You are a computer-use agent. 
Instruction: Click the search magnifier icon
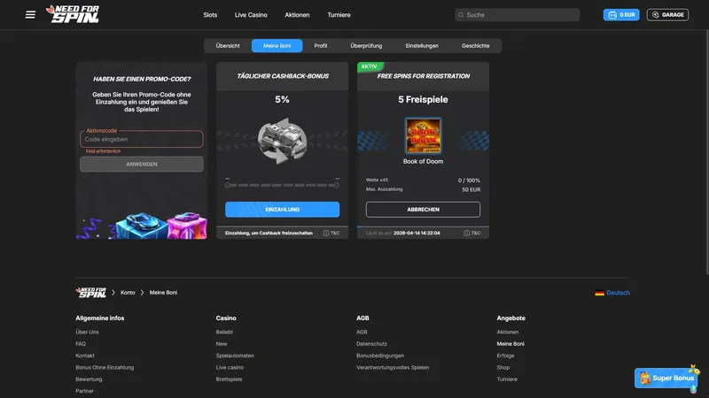[x=461, y=15]
